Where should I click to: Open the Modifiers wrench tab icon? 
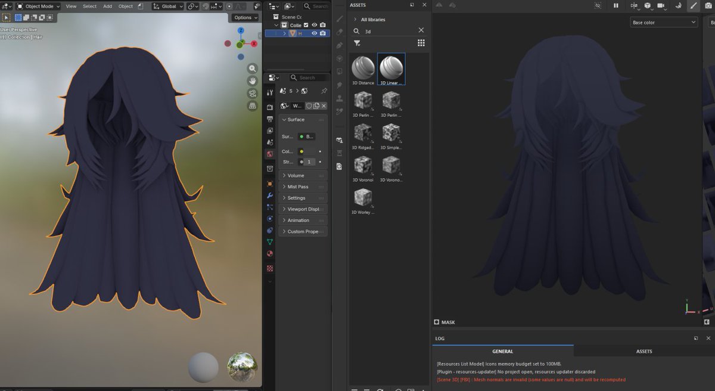[270, 195]
